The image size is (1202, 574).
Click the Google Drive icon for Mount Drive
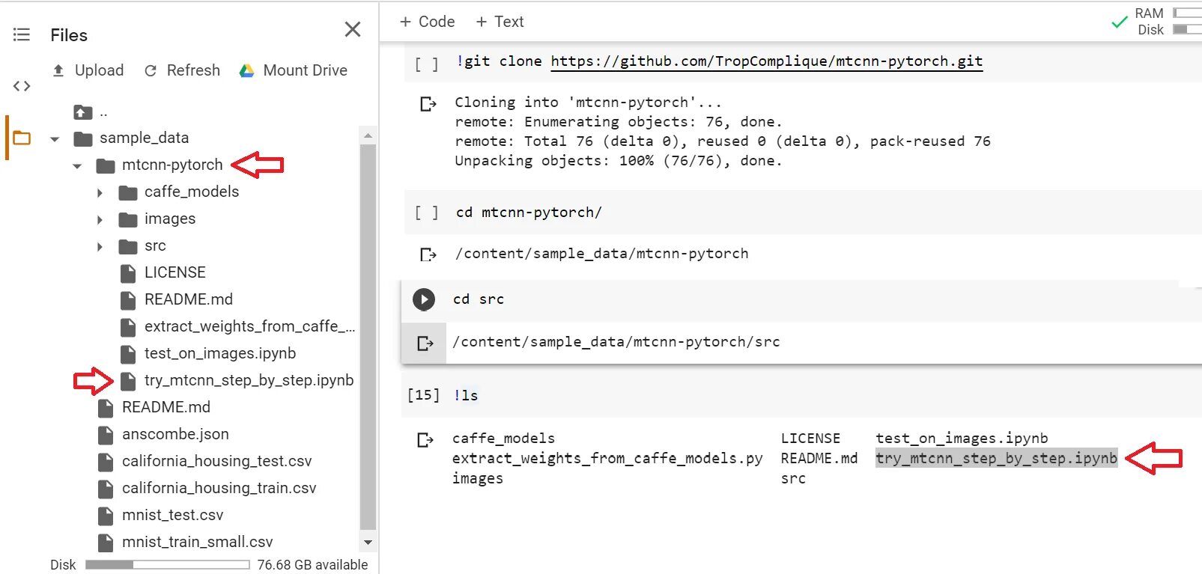pos(246,70)
